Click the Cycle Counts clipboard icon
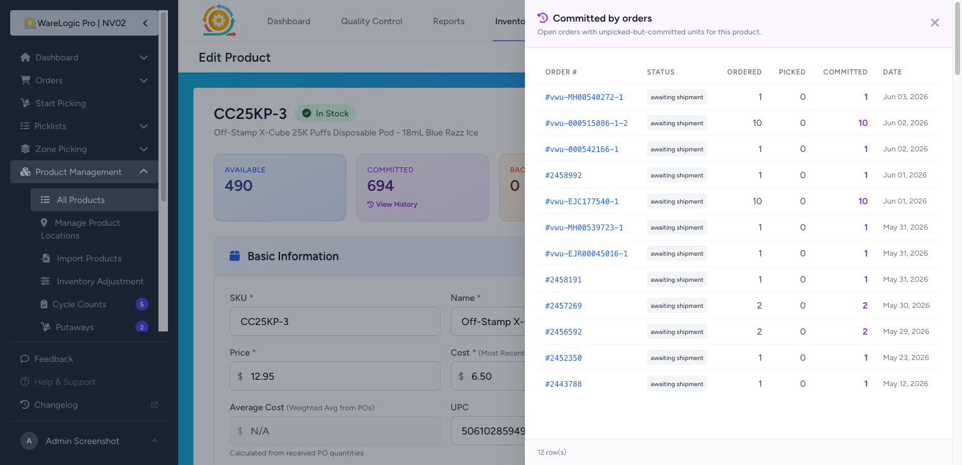 (x=44, y=304)
